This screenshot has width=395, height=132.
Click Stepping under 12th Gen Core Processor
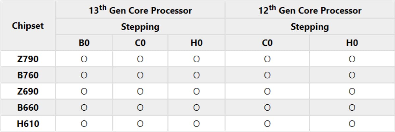(310, 27)
